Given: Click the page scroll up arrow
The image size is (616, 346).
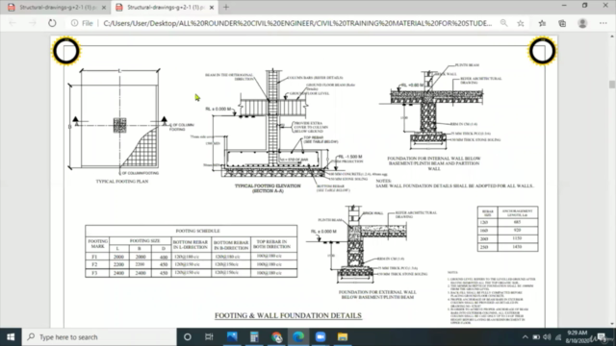Looking at the screenshot, I should pyautogui.click(x=612, y=37).
